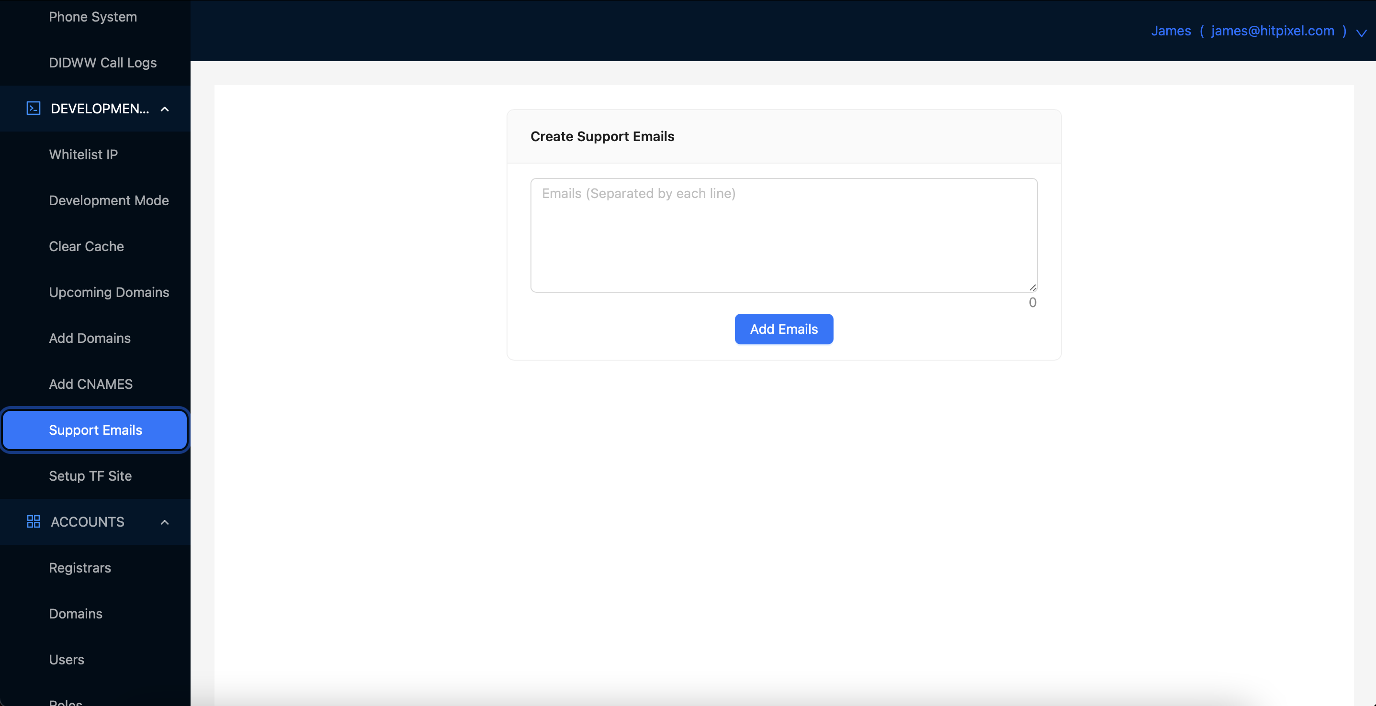This screenshot has width=1376, height=706.
Task: Click the bracket icon next to DEVELOPMENT
Action: (34, 108)
